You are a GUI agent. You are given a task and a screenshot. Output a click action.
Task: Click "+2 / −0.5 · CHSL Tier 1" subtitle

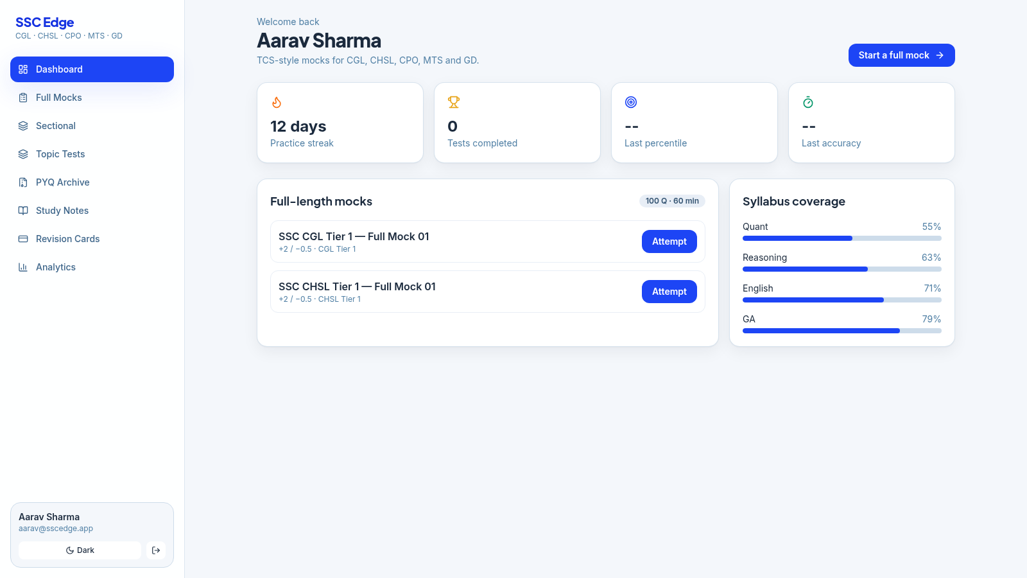320,299
